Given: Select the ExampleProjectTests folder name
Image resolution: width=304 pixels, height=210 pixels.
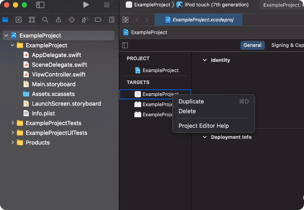Looking at the screenshot, I should point(53,123).
